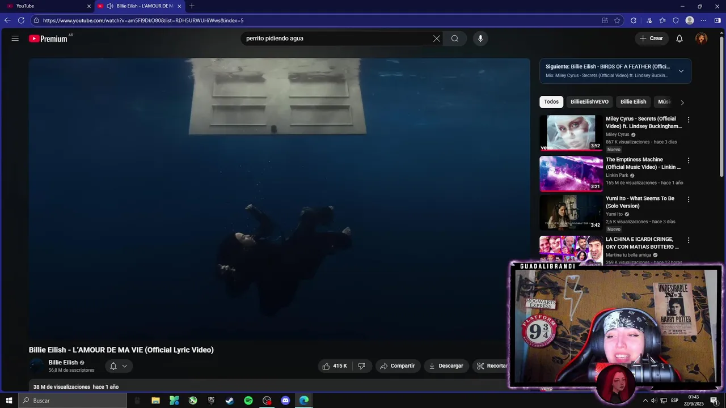Open the Edge browser profile icon
The image size is (726, 408).
pos(690,20)
